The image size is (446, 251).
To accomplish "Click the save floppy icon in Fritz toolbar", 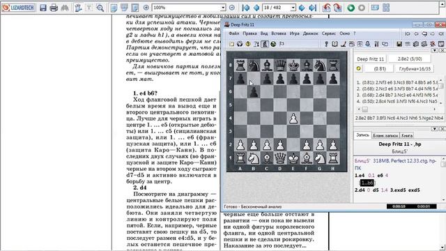I will (x=399, y=44).
